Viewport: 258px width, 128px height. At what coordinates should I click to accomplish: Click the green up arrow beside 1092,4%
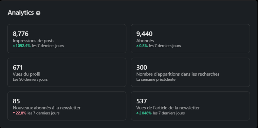(x=14, y=46)
